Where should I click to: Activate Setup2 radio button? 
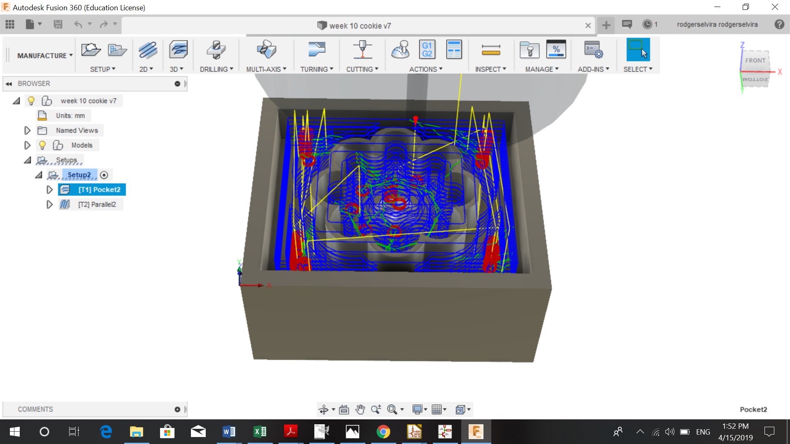point(104,175)
